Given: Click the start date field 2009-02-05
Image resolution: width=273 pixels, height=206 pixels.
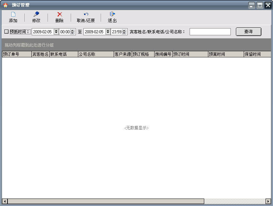Looking at the screenshot, I should click(x=43, y=32).
